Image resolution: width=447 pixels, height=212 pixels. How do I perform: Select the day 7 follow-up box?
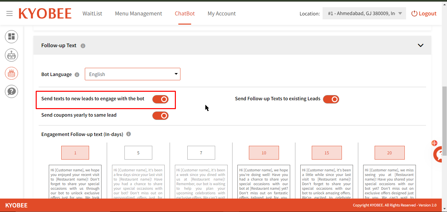point(201,153)
